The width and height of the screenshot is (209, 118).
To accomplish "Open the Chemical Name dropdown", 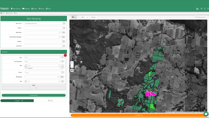I will point(43,61).
